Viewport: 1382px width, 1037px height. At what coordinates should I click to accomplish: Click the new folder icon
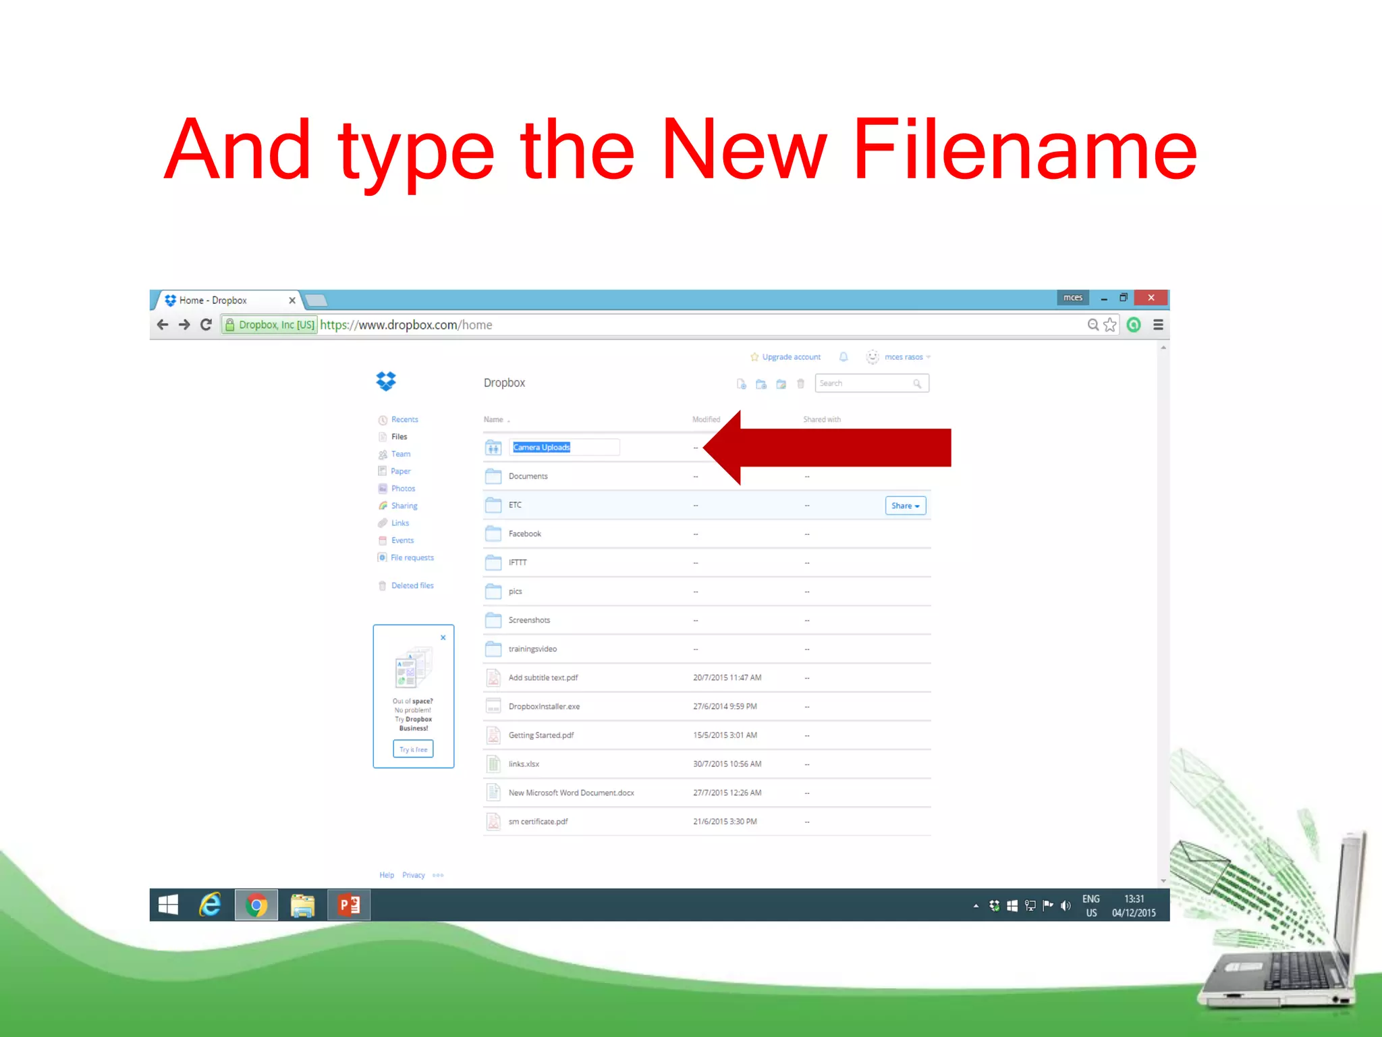coord(761,383)
